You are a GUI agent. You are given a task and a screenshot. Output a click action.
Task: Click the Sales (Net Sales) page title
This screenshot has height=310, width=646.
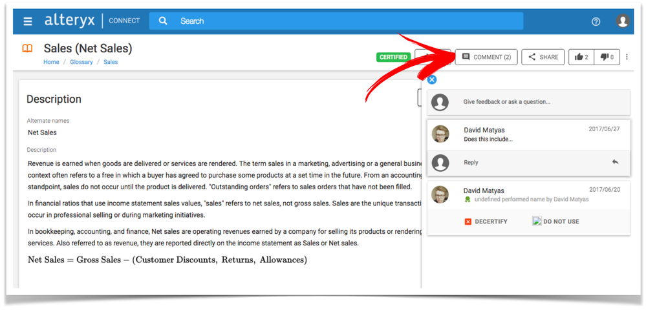(88, 48)
